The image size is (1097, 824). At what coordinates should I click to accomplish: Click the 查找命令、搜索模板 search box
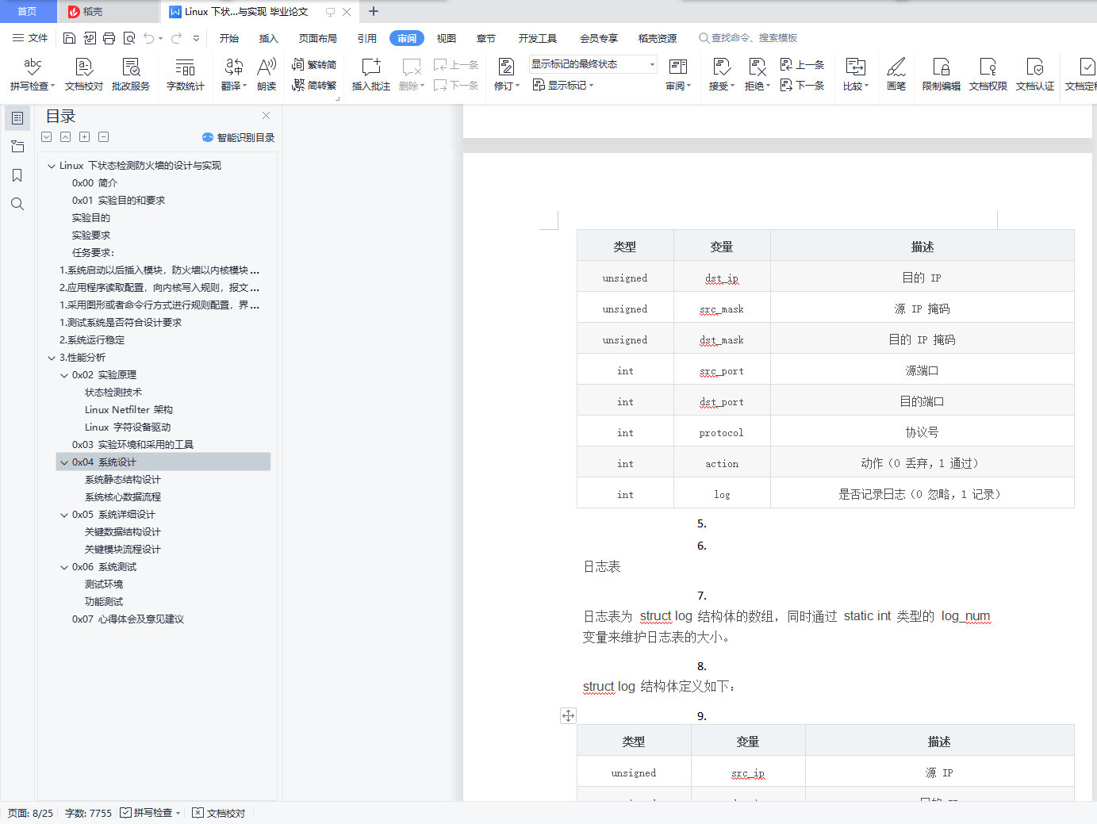pos(748,38)
